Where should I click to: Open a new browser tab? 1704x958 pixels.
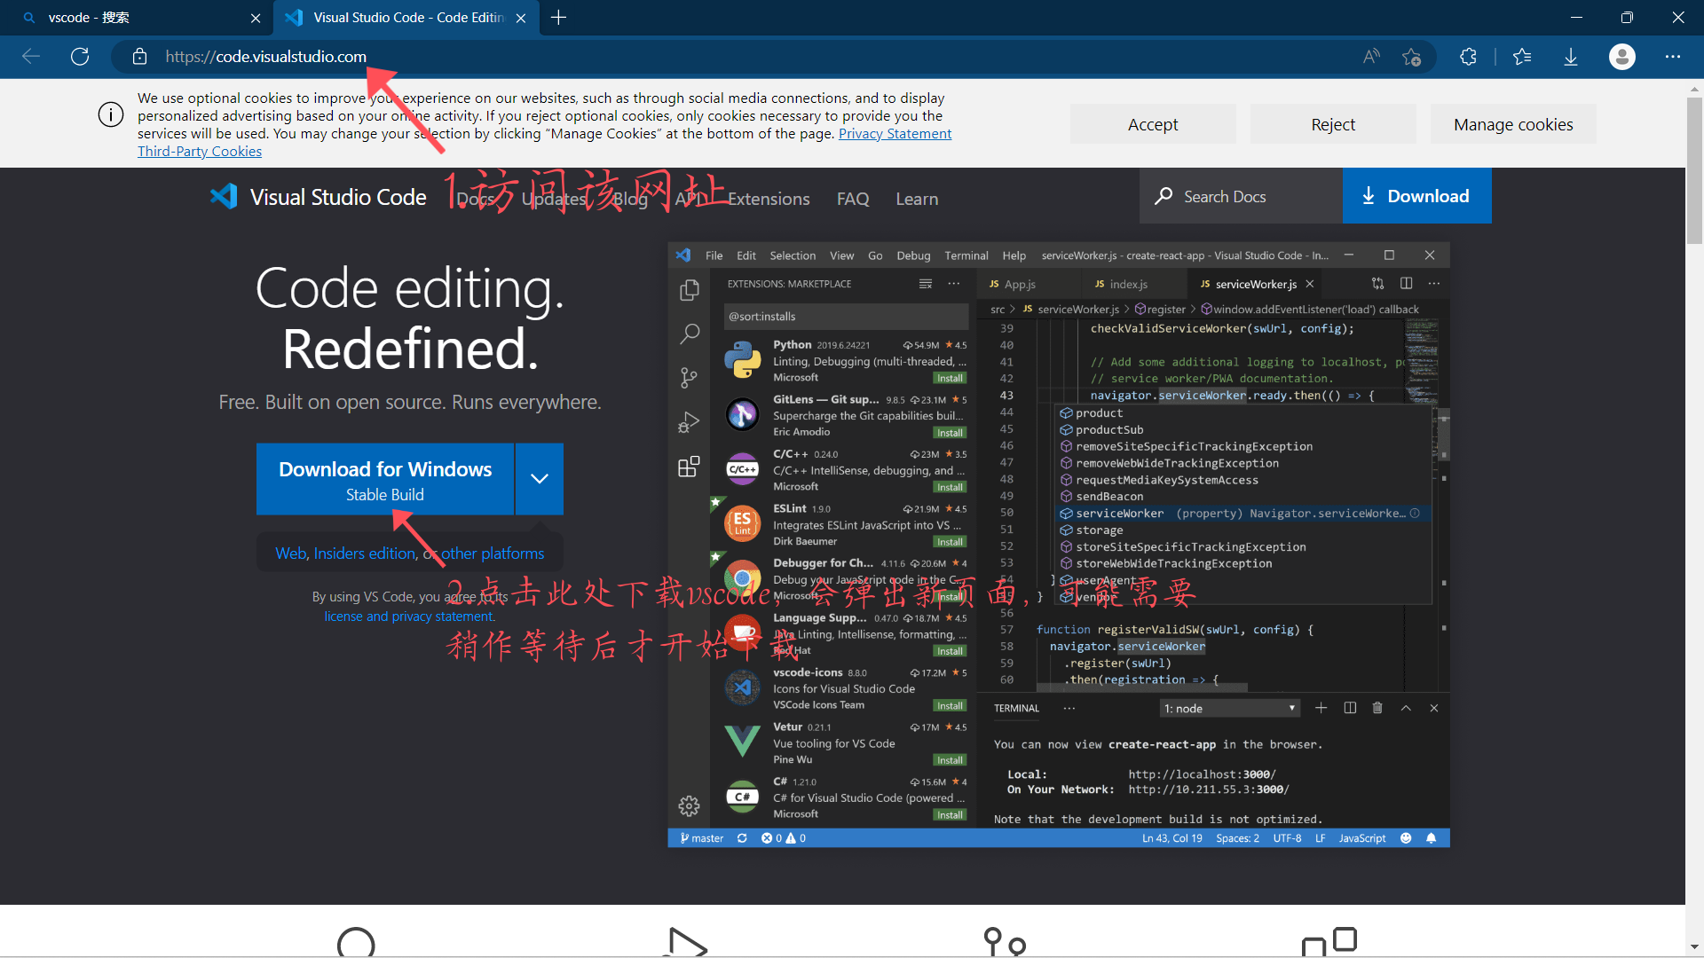(x=558, y=18)
